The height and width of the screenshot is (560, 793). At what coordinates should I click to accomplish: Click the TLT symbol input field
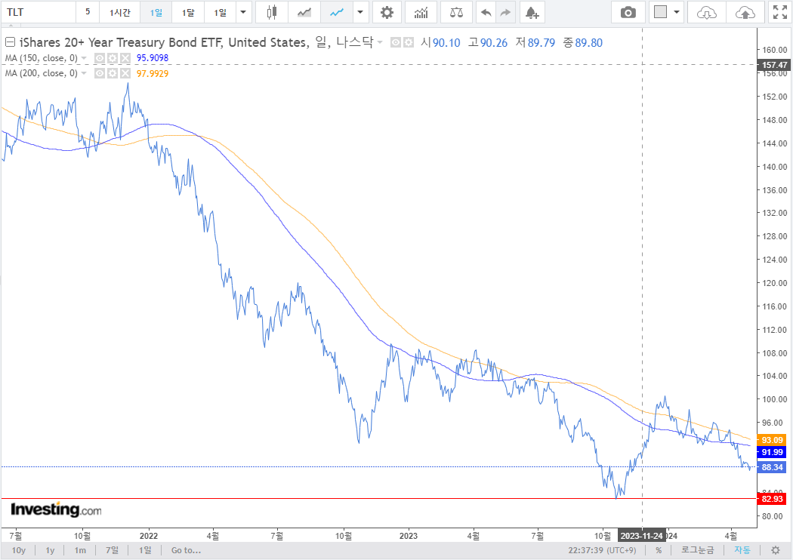pos(39,12)
